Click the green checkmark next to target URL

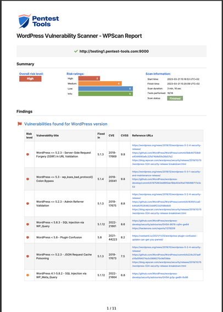tap(76, 51)
